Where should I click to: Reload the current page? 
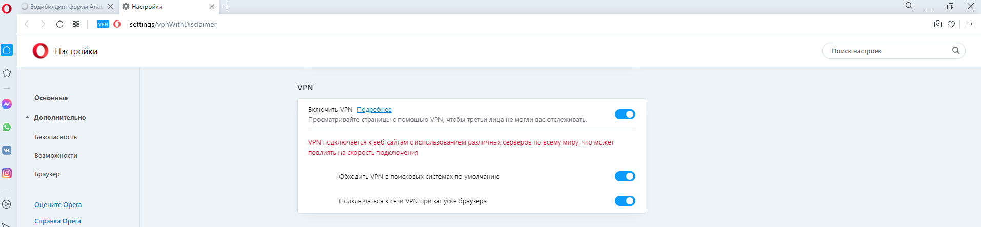tap(59, 24)
